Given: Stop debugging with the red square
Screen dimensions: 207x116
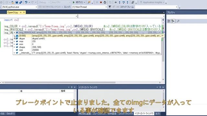Looking at the screenshot, I should tap(101, 2).
